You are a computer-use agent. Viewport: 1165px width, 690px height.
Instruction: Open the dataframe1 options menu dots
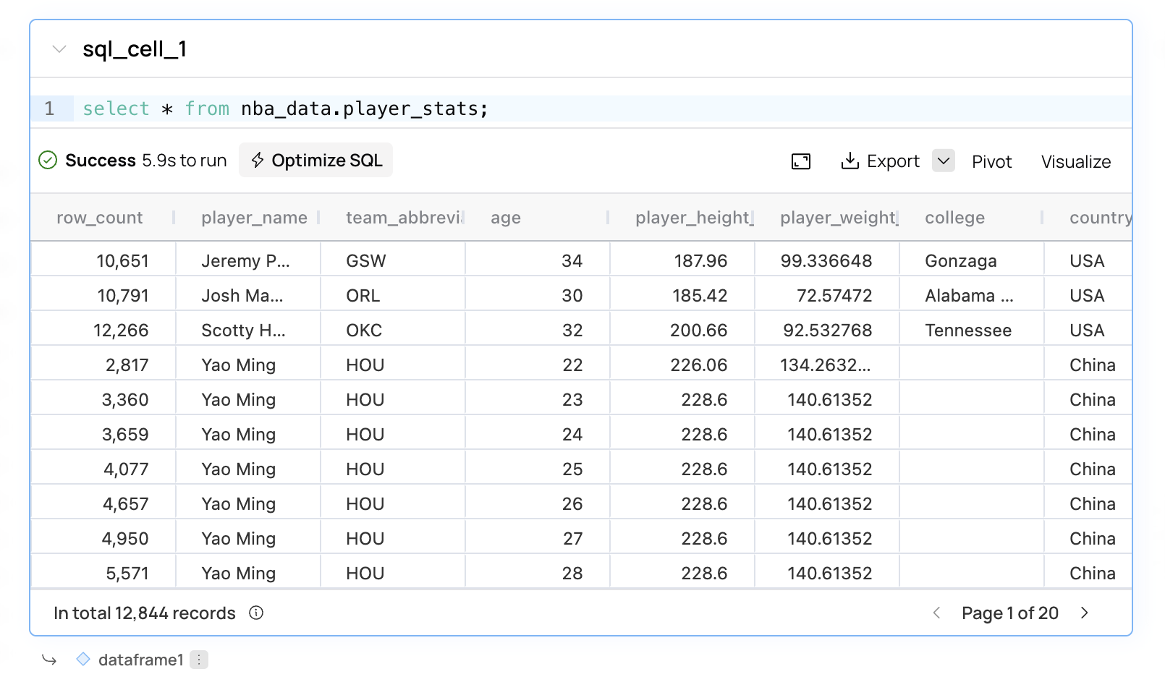pyautogui.click(x=199, y=660)
